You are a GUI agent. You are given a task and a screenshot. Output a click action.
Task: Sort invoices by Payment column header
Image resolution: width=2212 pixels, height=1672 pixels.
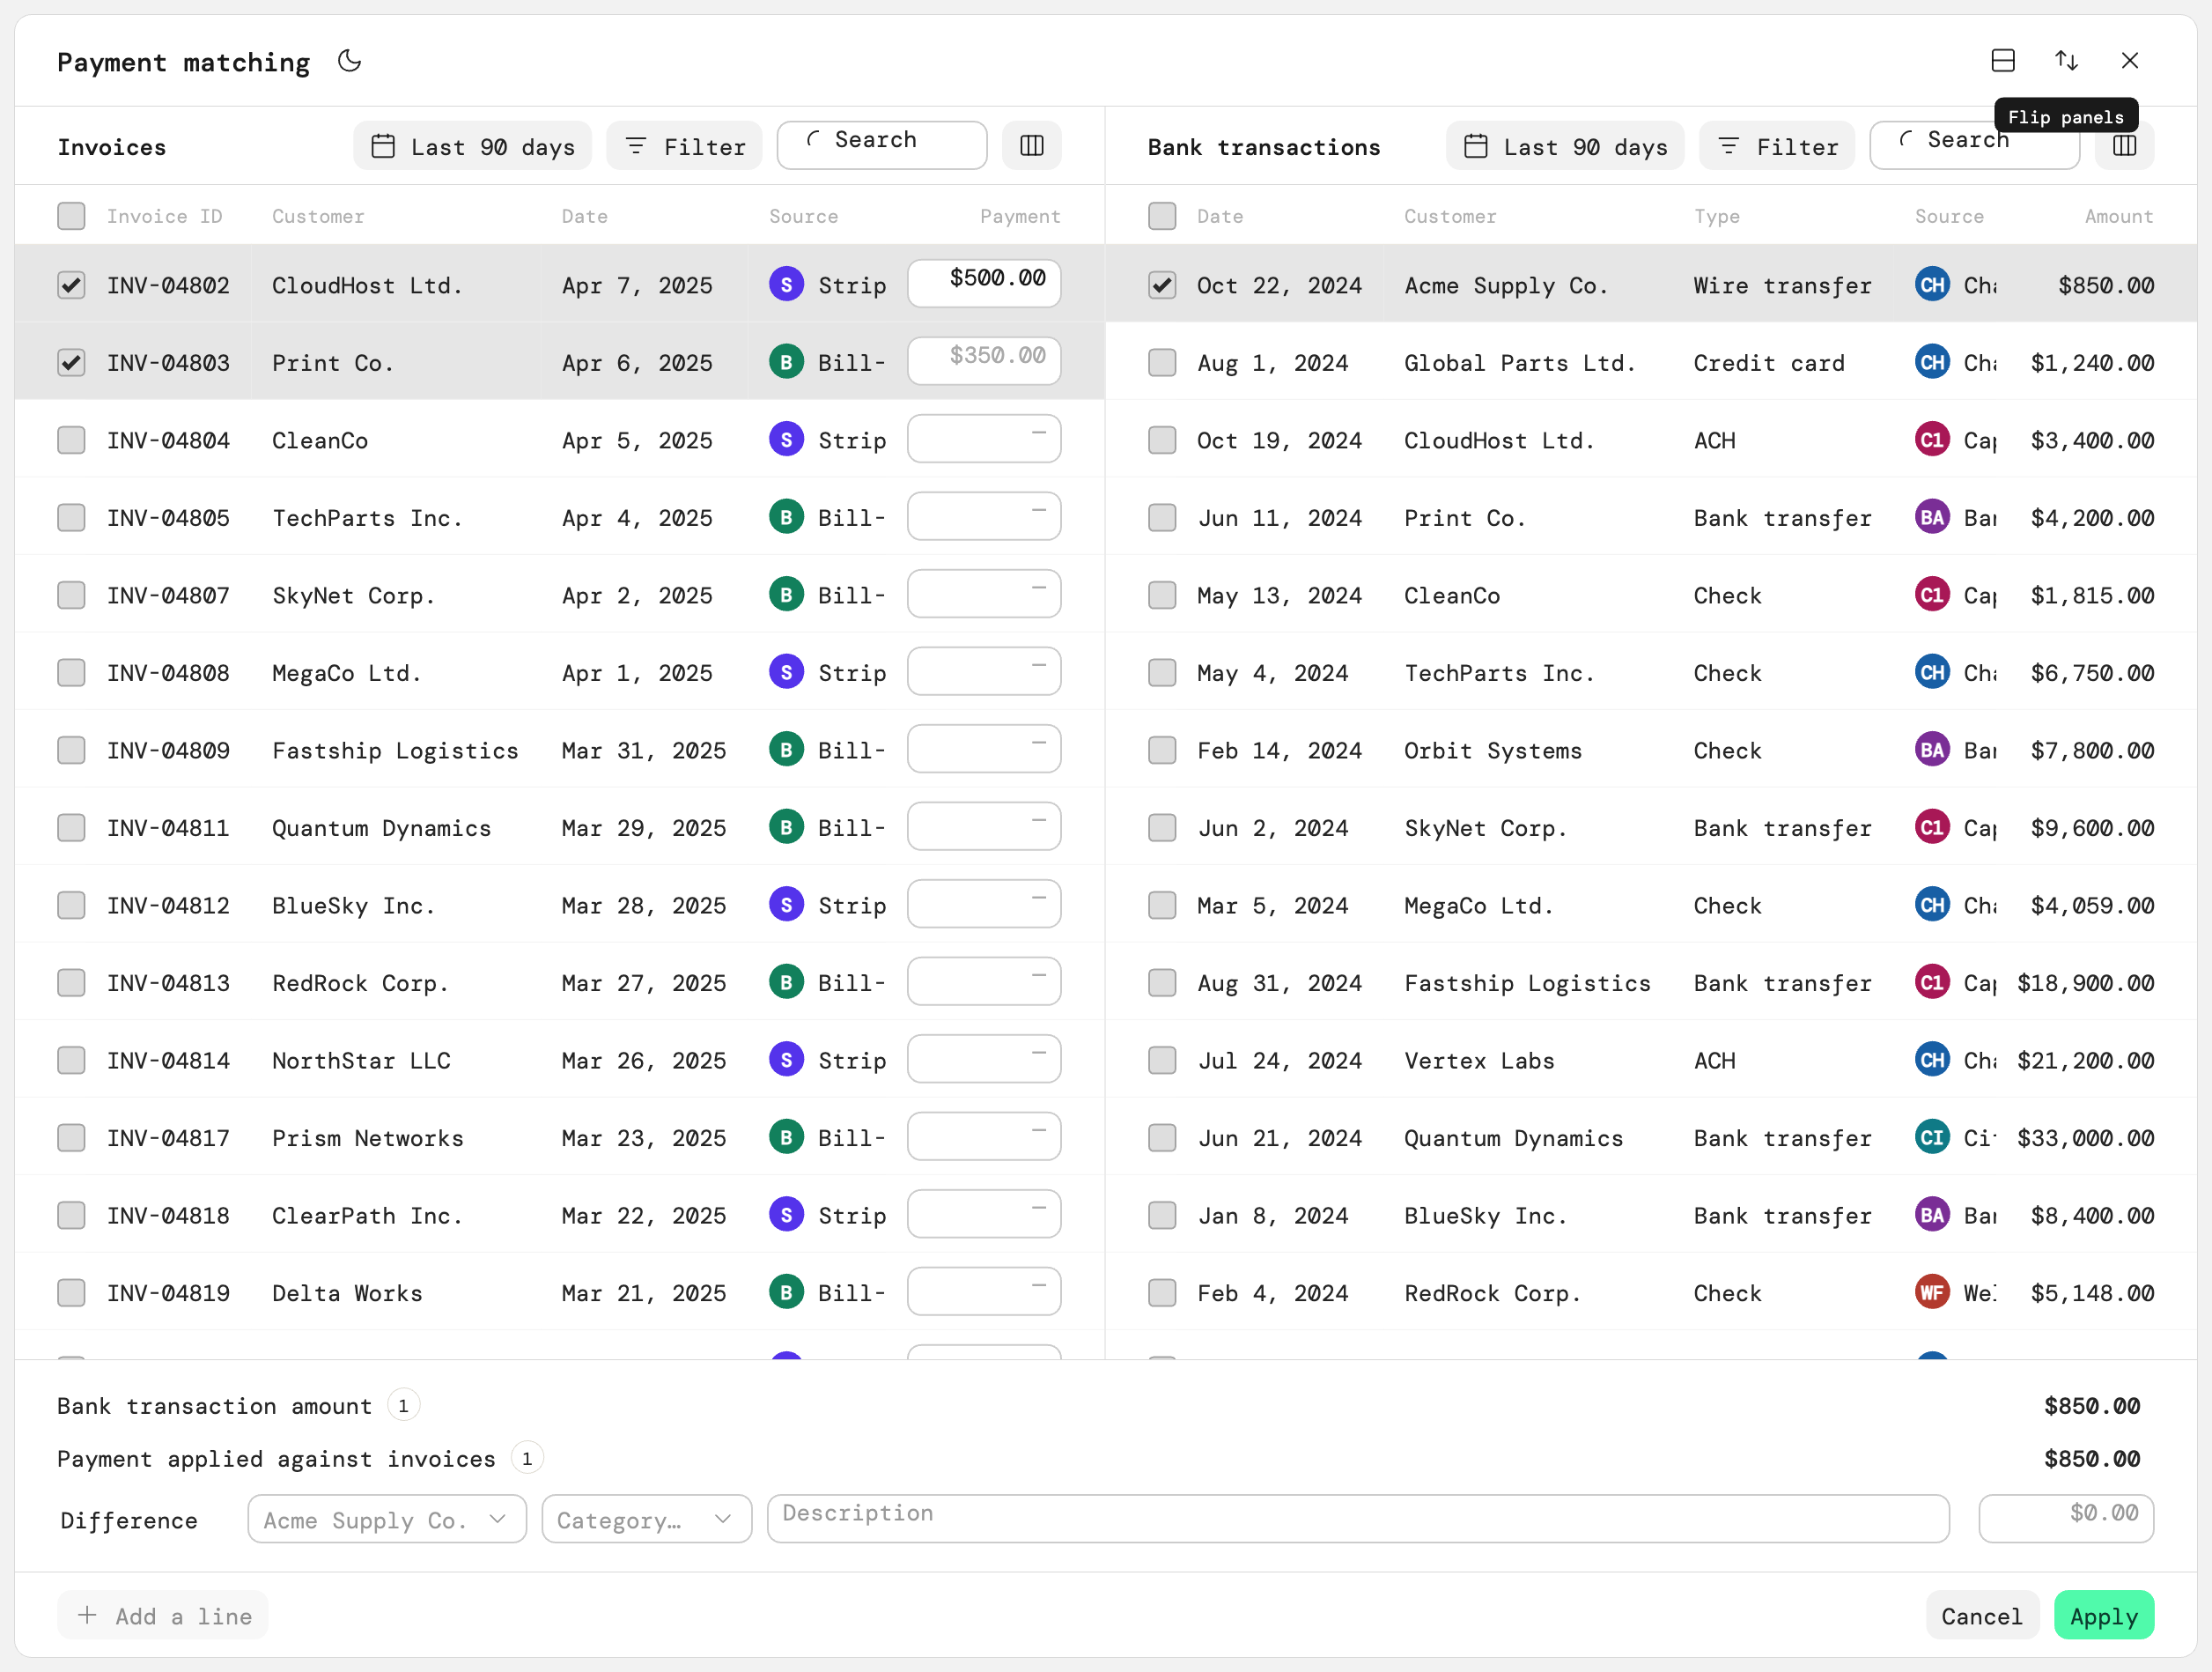pyautogui.click(x=1020, y=216)
